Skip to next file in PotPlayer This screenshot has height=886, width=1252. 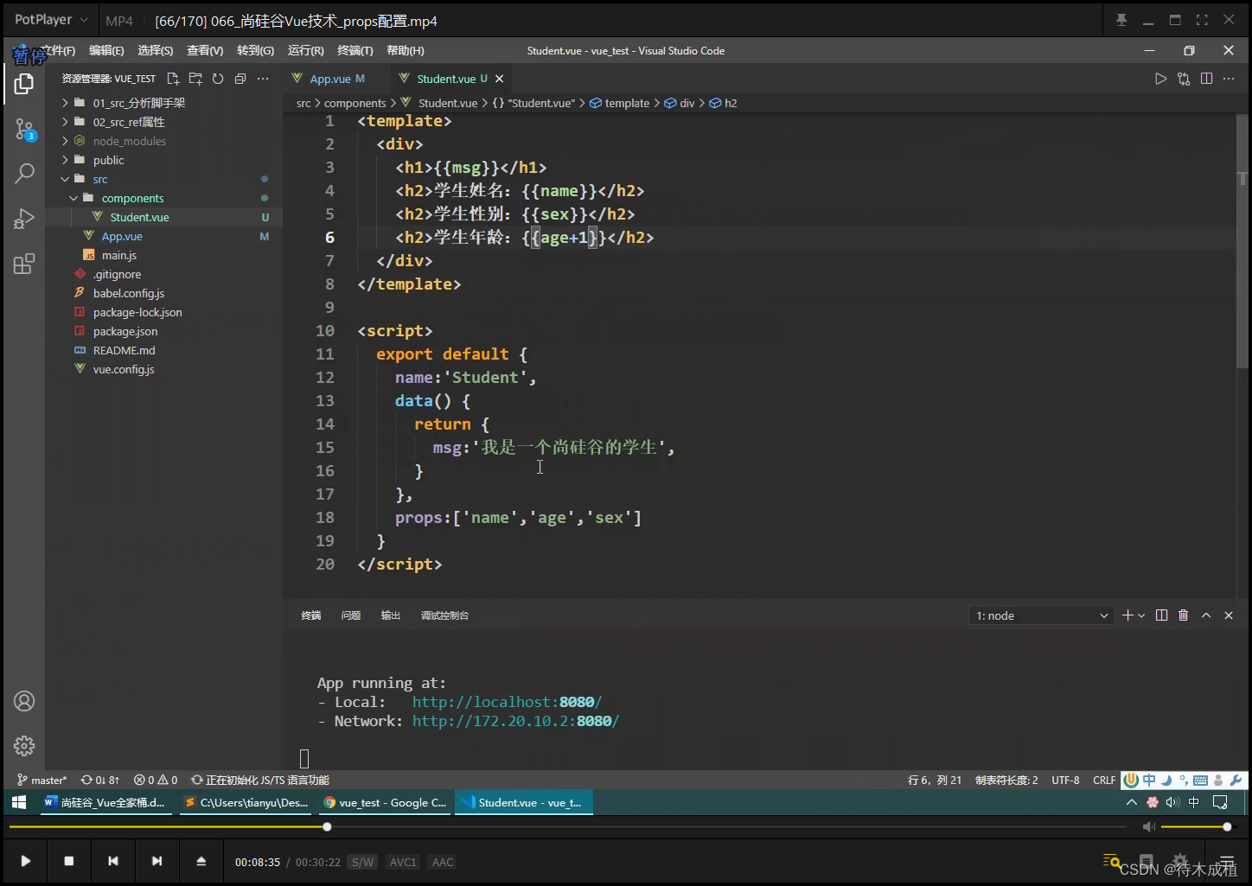point(156,861)
